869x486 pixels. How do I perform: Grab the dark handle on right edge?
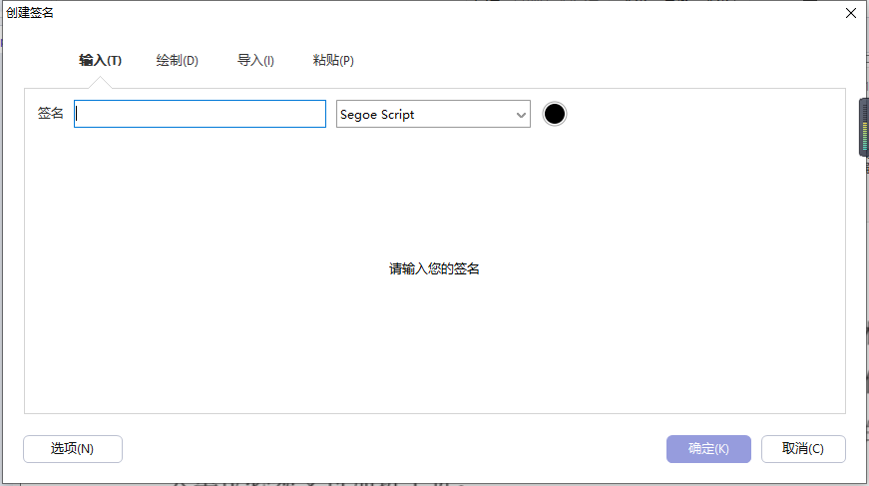pyautogui.click(x=864, y=127)
